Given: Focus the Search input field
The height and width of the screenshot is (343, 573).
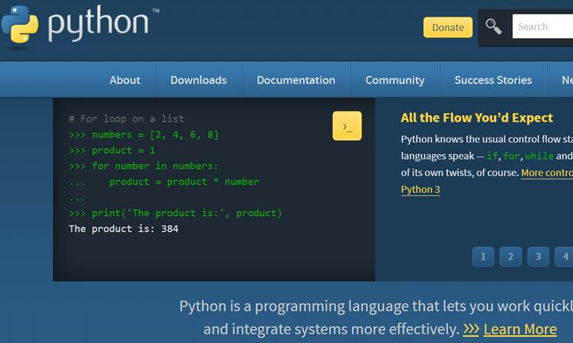Looking at the screenshot, I should tap(543, 26).
